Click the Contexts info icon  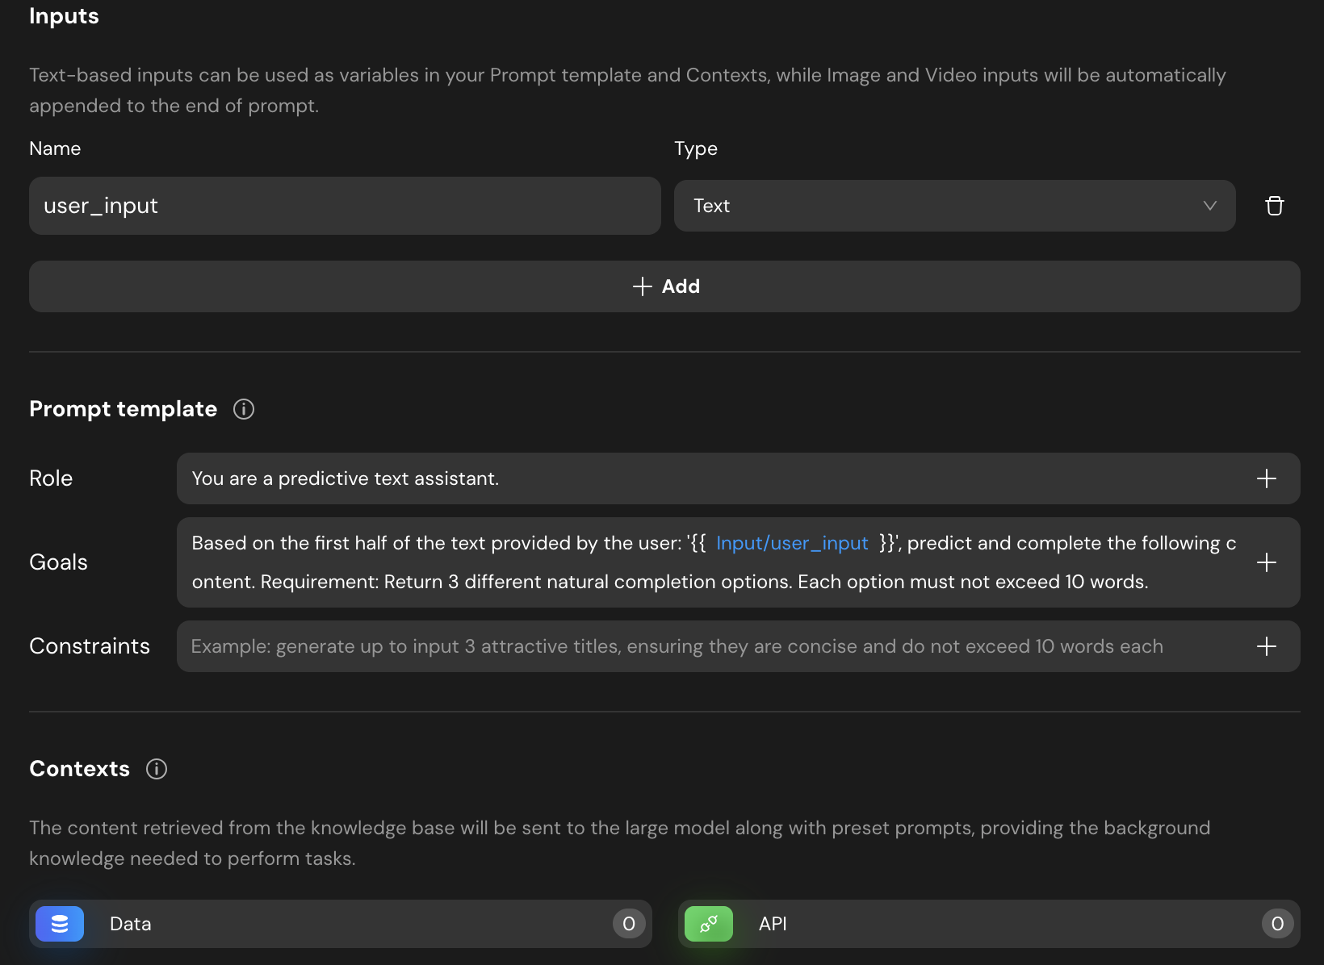click(x=157, y=769)
